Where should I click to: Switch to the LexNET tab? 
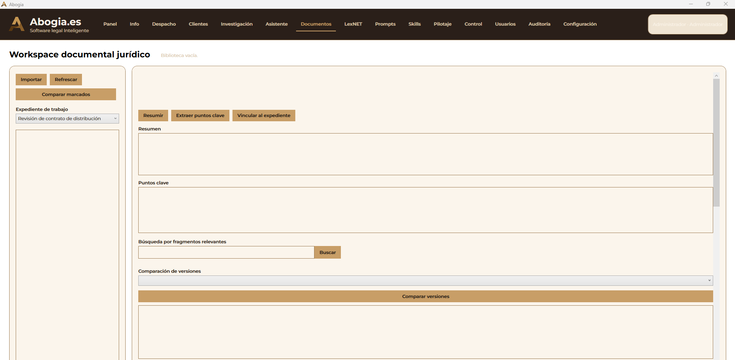pos(353,24)
